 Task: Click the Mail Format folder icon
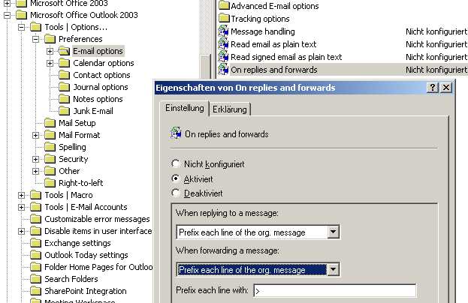[50, 135]
